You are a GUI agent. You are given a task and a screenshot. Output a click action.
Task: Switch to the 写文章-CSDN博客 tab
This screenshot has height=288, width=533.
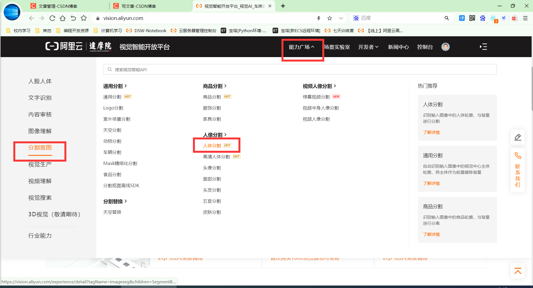pyautogui.click(x=139, y=6)
